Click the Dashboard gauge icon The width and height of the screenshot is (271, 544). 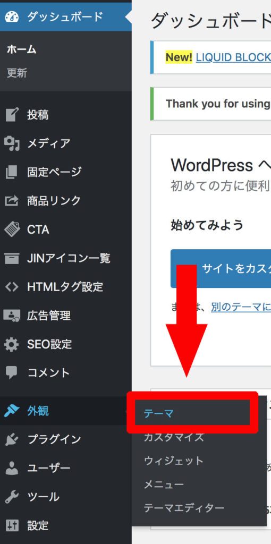click(x=12, y=16)
